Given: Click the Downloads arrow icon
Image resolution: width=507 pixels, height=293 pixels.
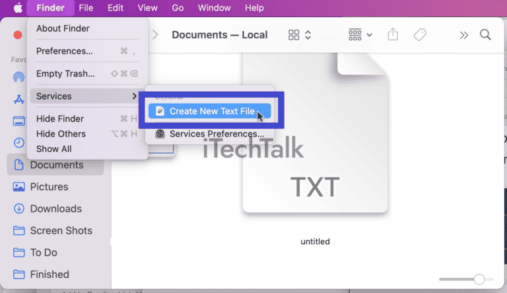Looking at the screenshot, I should tap(18, 209).
